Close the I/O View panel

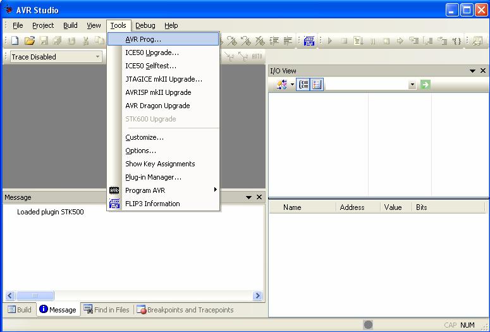coord(483,71)
